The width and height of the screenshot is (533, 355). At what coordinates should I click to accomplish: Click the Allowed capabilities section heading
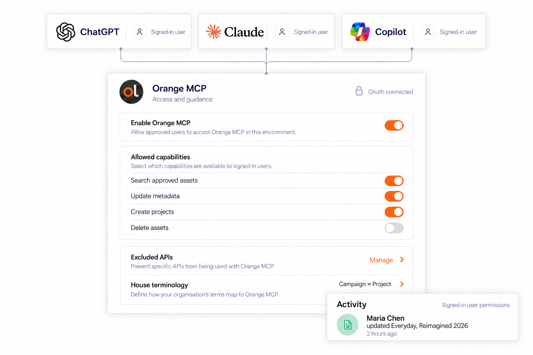pos(161,157)
